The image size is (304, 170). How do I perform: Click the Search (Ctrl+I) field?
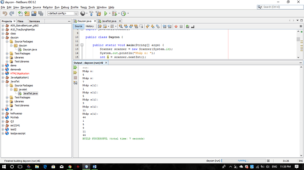pyautogui.click(x=280, y=7)
